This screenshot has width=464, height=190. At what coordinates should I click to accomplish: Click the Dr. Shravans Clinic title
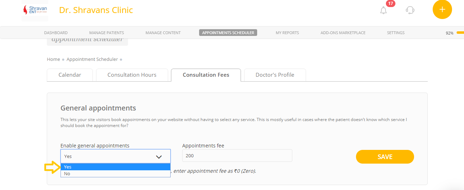click(96, 10)
